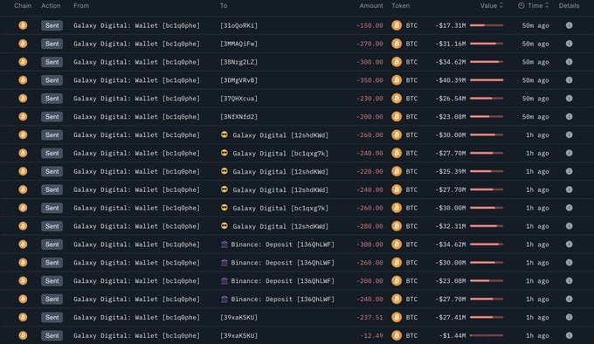
Task: Sort by Time column arrows
Action: pos(547,5)
